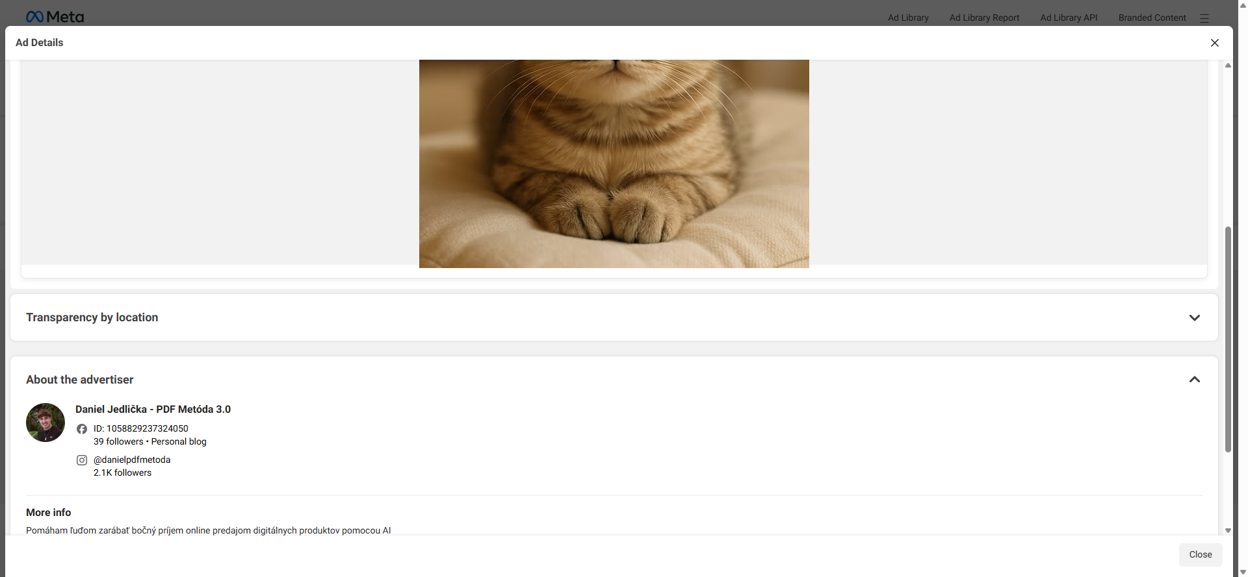Close the Ad Details dialog with X icon
The height and width of the screenshot is (577, 1248).
pyautogui.click(x=1214, y=43)
